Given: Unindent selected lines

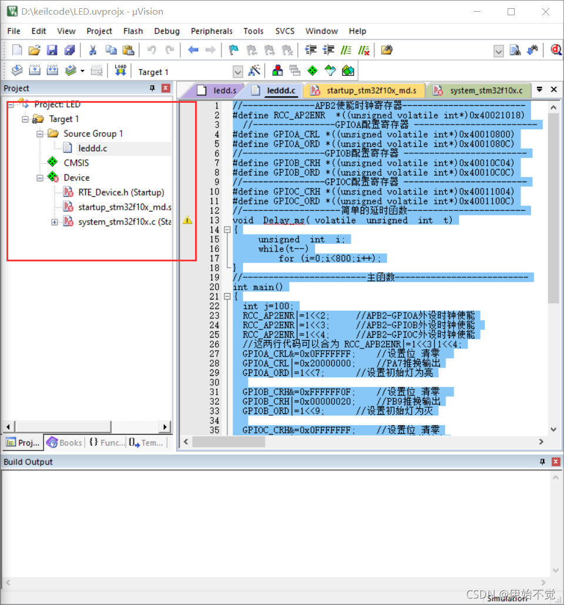Looking at the screenshot, I should click(x=328, y=50).
